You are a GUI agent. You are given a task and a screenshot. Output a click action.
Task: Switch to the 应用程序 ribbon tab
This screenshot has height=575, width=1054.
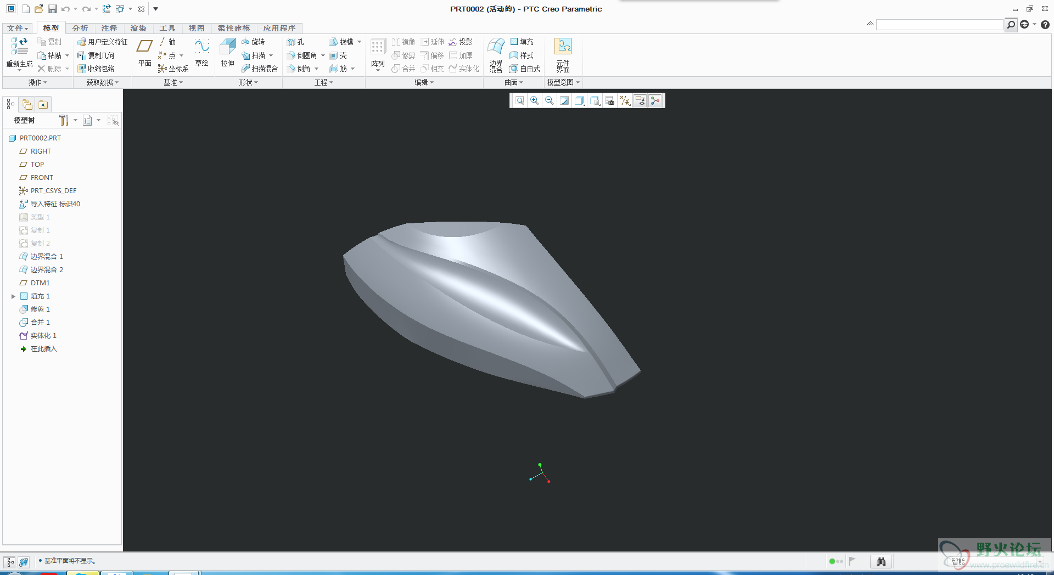pyautogui.click(x=279, y=28)
